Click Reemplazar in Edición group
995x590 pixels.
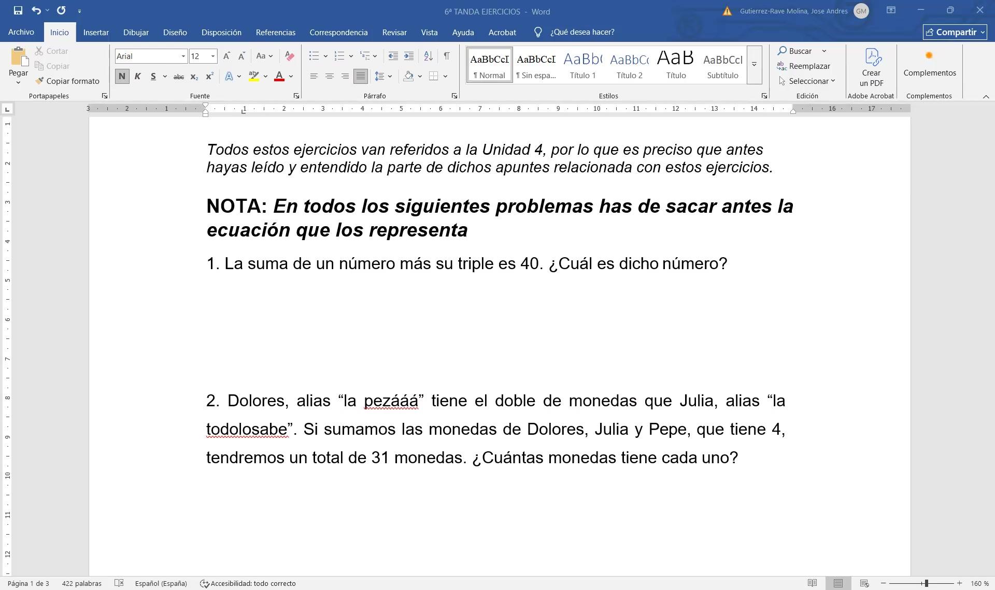click(804, 66)
